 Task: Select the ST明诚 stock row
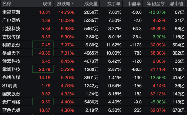click(x=93, y=86)
